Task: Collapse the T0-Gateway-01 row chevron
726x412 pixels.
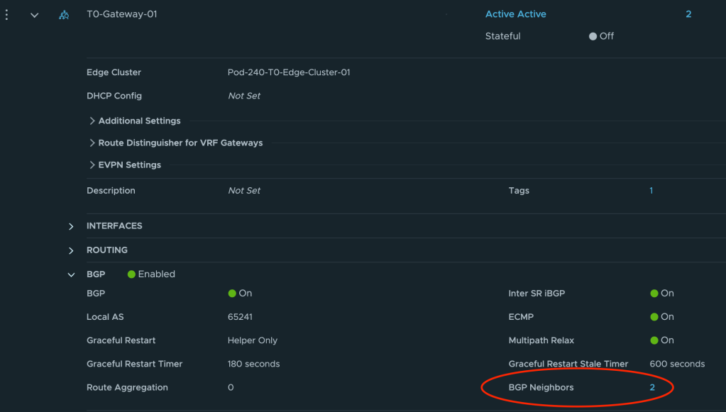Action: [34, 15]
